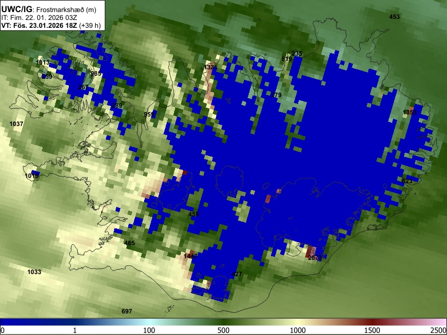The image size is (447, 335).
Task: Click the 427 value label
Action: coord(237,274)
